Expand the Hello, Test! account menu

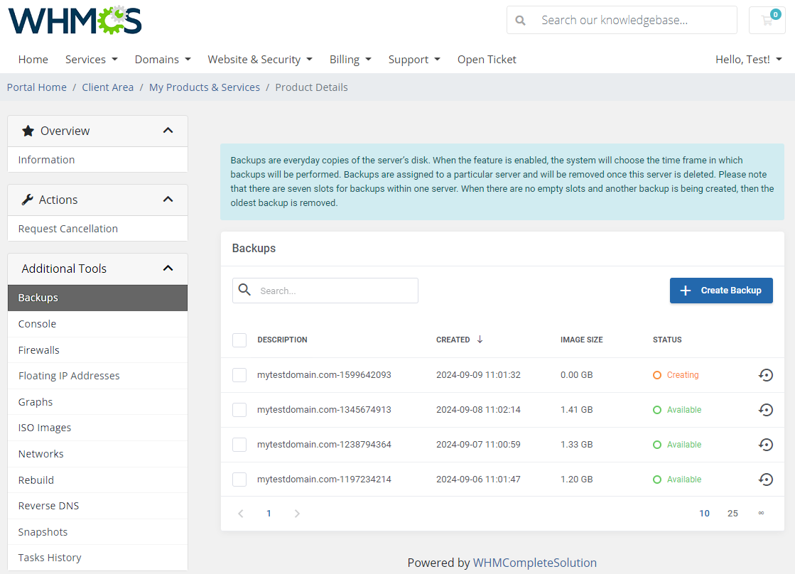point(748,59)
